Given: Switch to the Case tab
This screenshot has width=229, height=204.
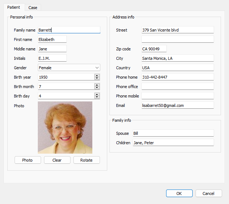Looking at the screenshot, I should [33, 8].
